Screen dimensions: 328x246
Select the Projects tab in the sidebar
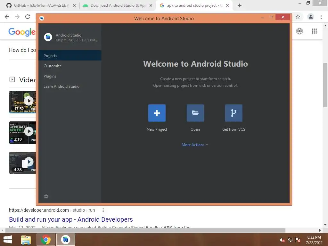pyautogui.click(x=70, y=55)
